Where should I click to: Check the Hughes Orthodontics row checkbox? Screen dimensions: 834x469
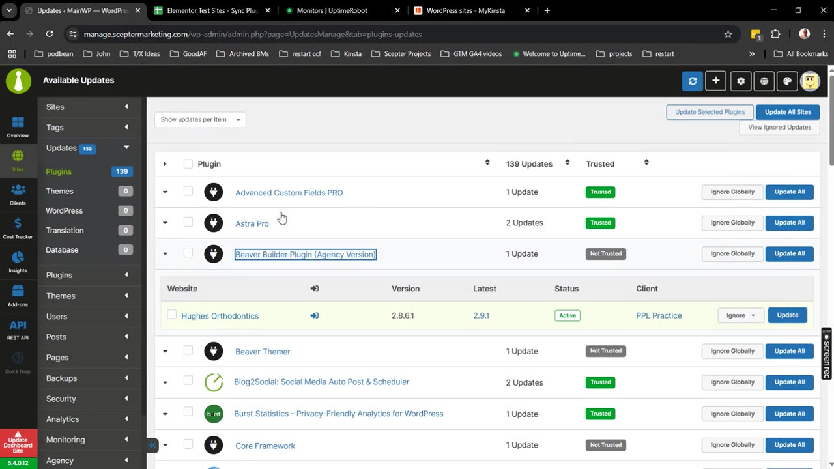click(x=172, y=315)
